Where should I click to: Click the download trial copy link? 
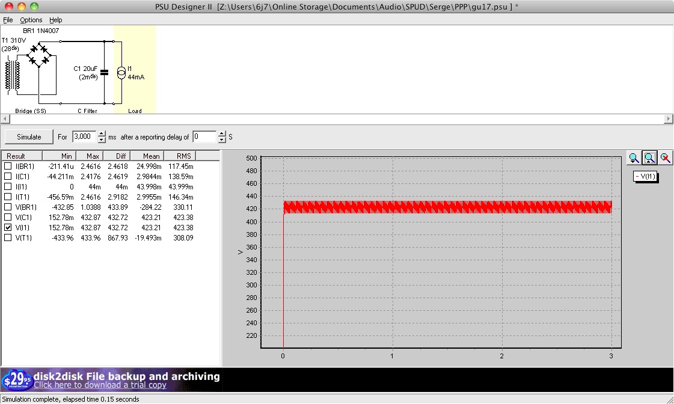(100, 385)
